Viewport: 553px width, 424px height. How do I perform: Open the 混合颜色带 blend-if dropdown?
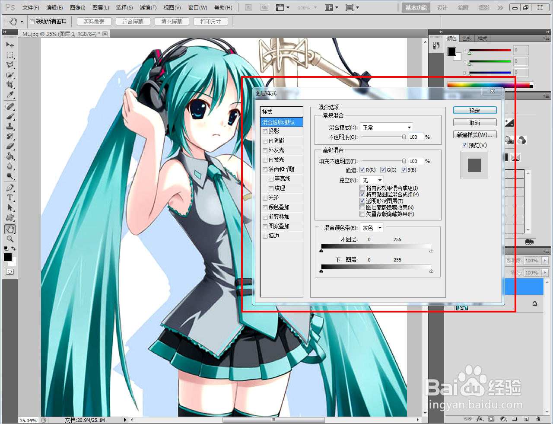click(x=372, y=228)
